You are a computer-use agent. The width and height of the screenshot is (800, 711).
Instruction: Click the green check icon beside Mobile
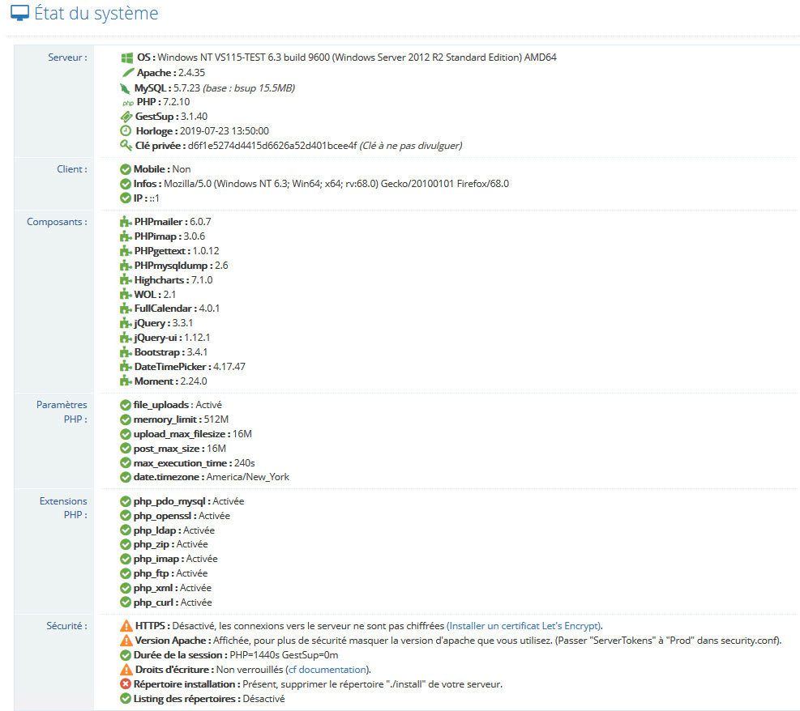[x=126, y=169]
